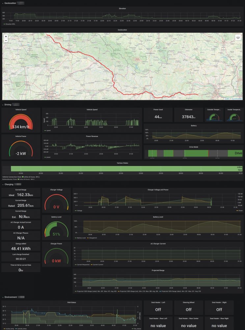Viewport: 245px width, 330px height.
Task: Toggle the Current Requested legend series
Action: (82, 265)
